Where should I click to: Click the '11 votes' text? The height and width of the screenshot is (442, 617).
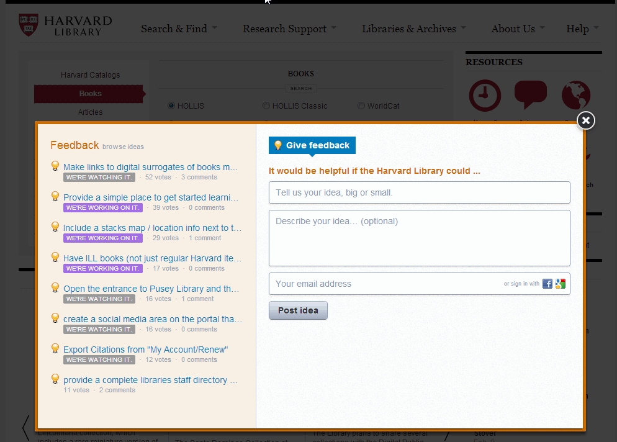pos(76,390)
